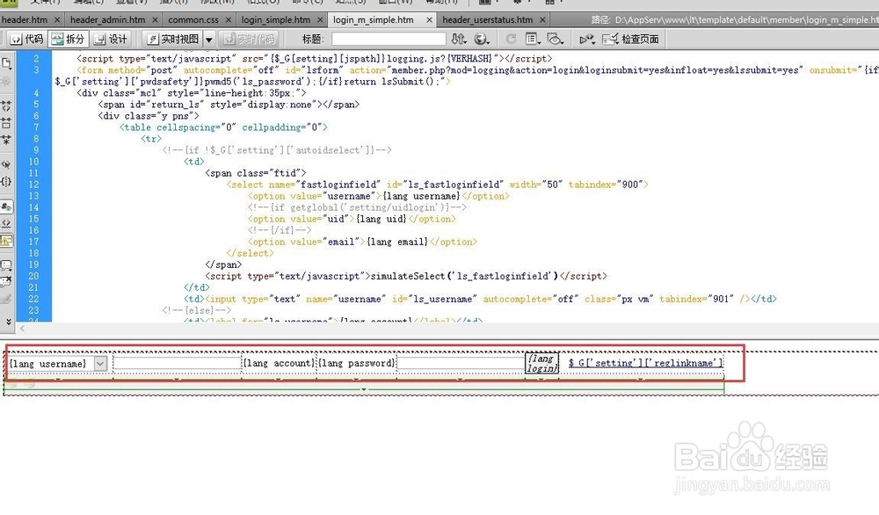Switch to 设计 (Design) view

tap(111, 40)
